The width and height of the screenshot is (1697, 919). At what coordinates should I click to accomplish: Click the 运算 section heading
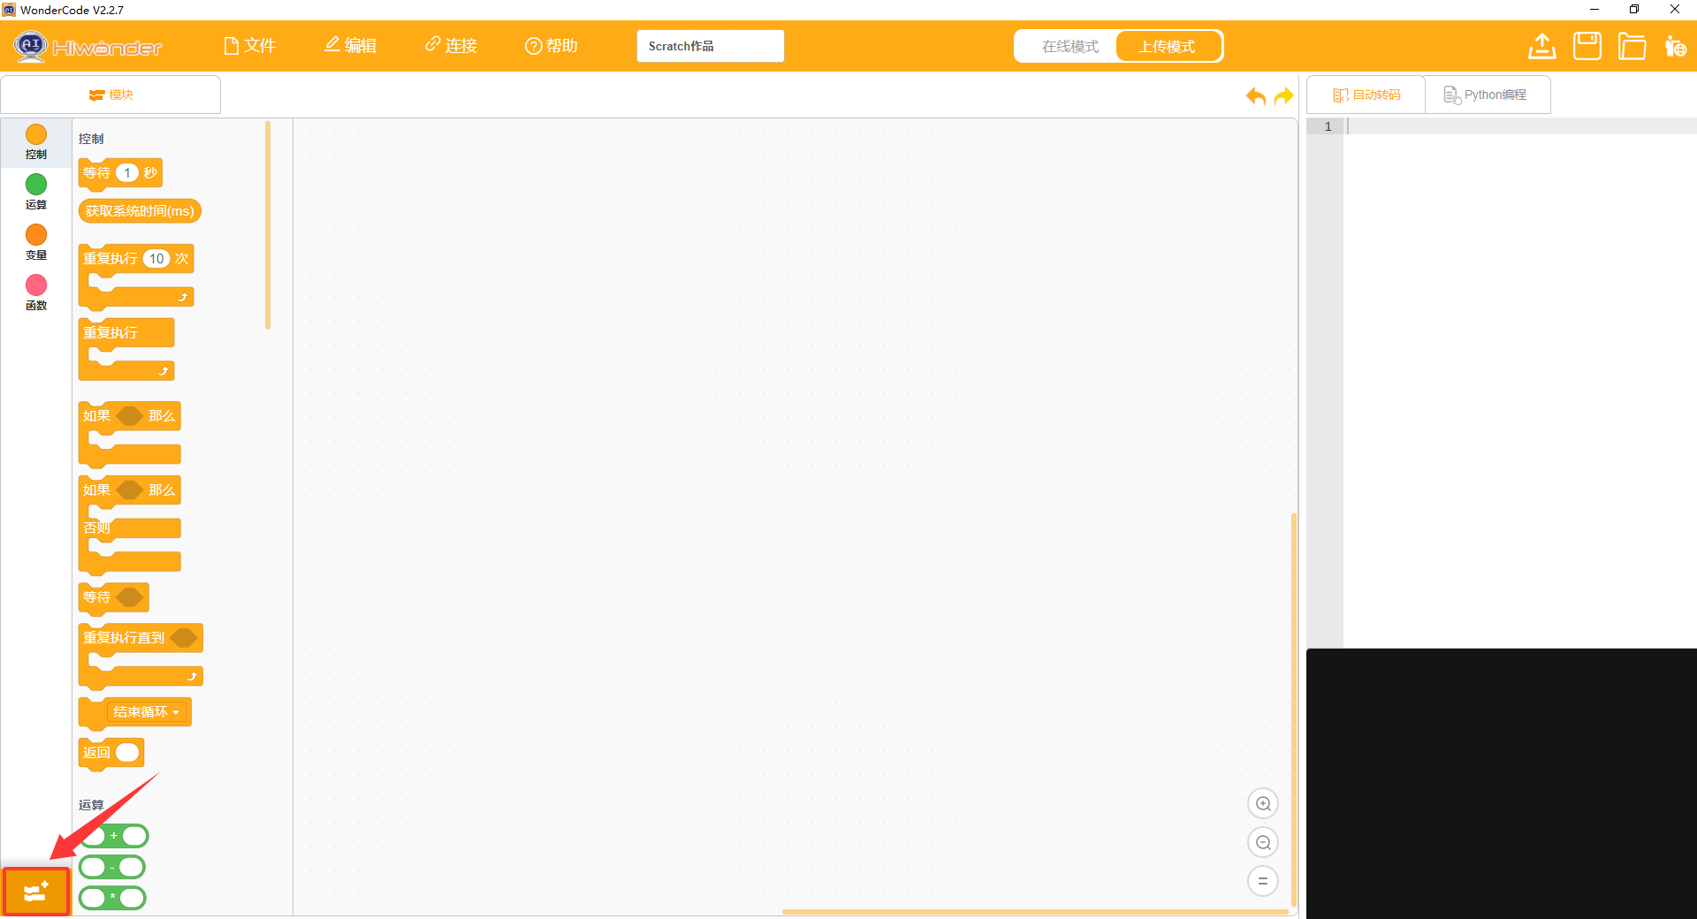(91, 805)
